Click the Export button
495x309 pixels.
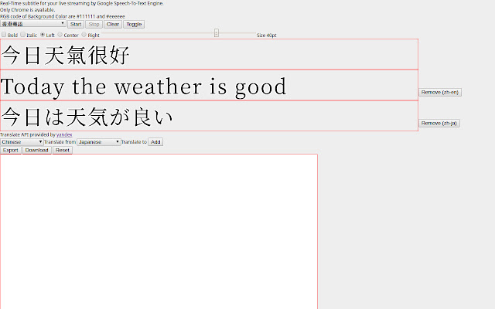pos(11,150)
